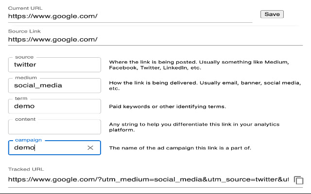The height and width of the screenshot is (194, 311).
Task: Select the term field containing demo
Action: [54, 106]
